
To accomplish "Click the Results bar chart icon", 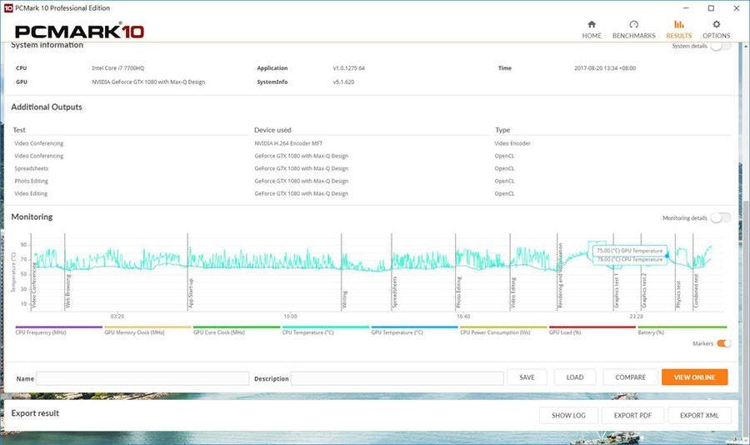I will (x=678, y=25).
